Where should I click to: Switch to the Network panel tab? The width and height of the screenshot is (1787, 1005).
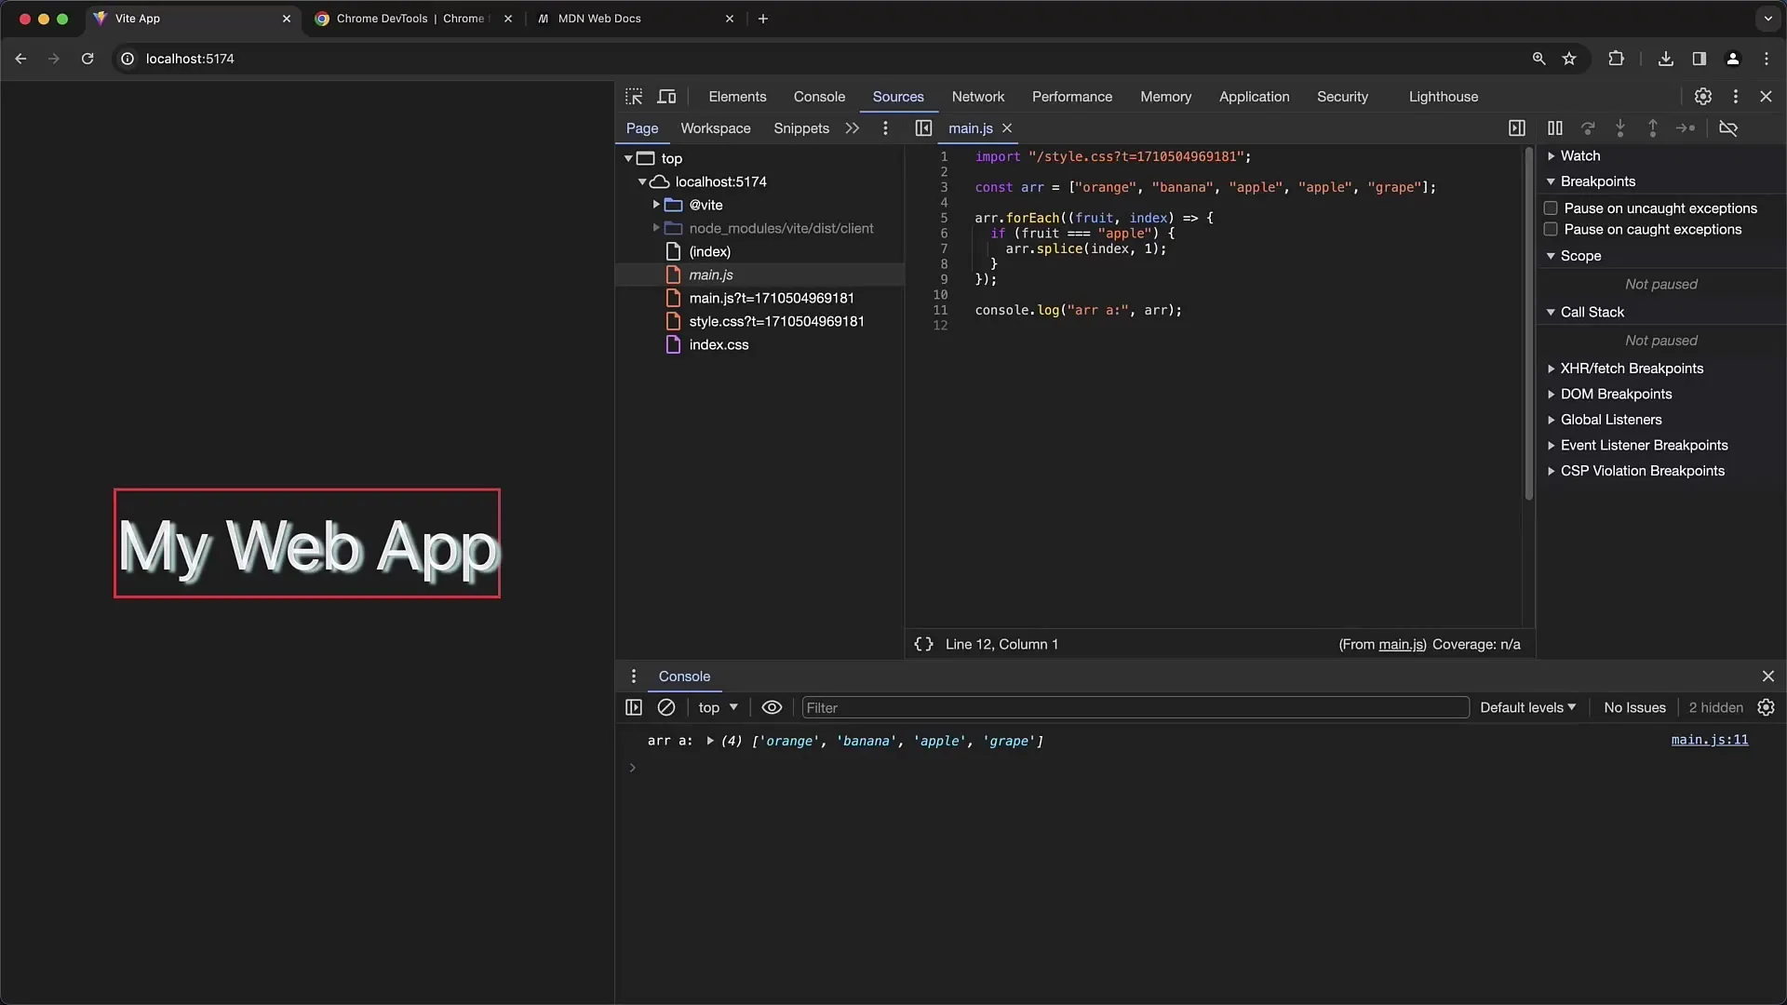[x=978, y=97]
